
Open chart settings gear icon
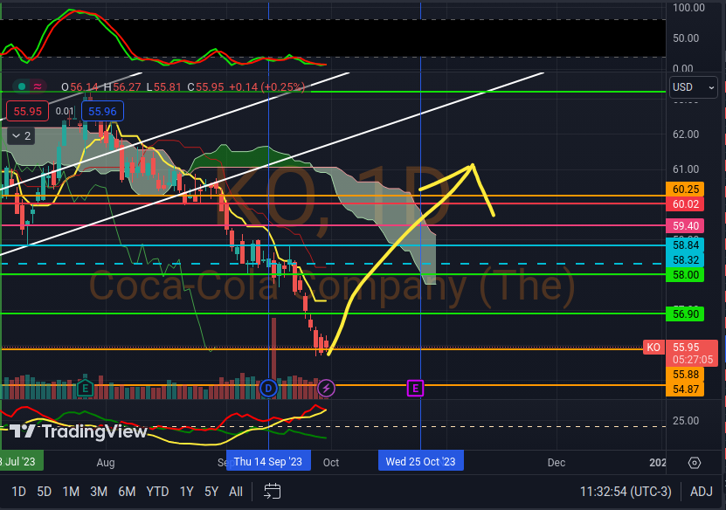click(x=695, y=463)
